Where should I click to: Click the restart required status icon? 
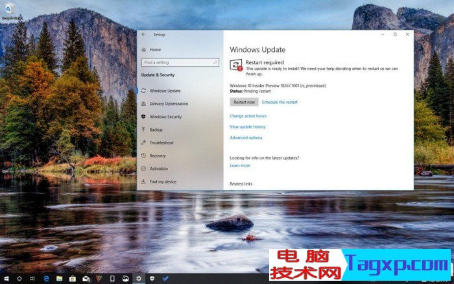pos(236,65)
